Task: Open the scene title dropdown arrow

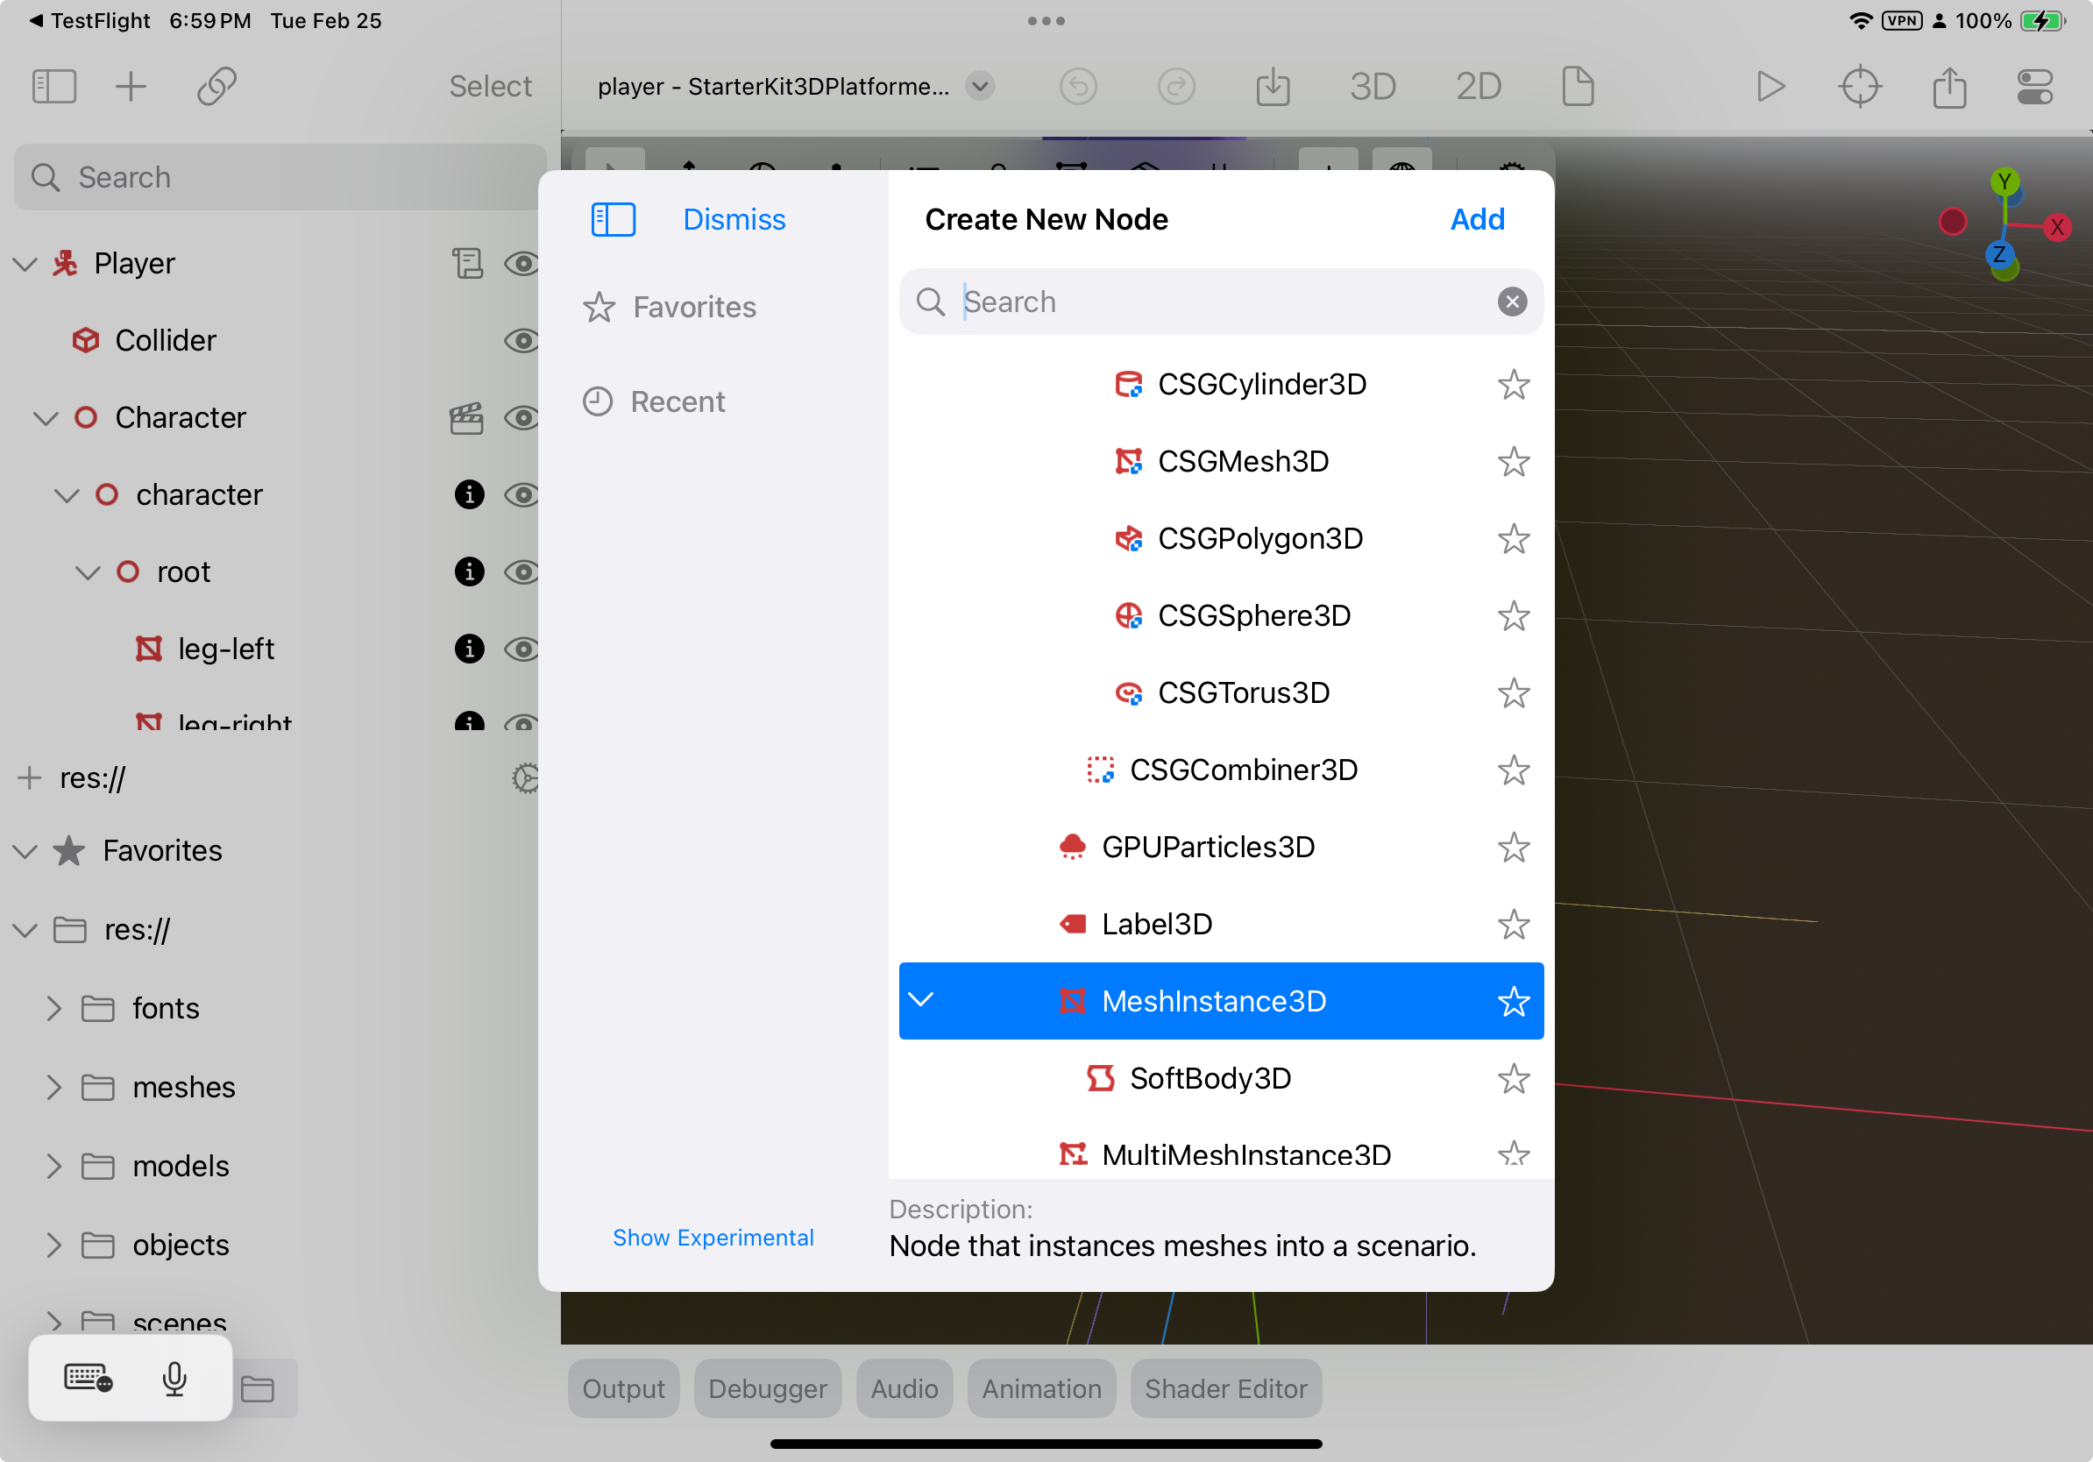Action: tap(980, 87)
